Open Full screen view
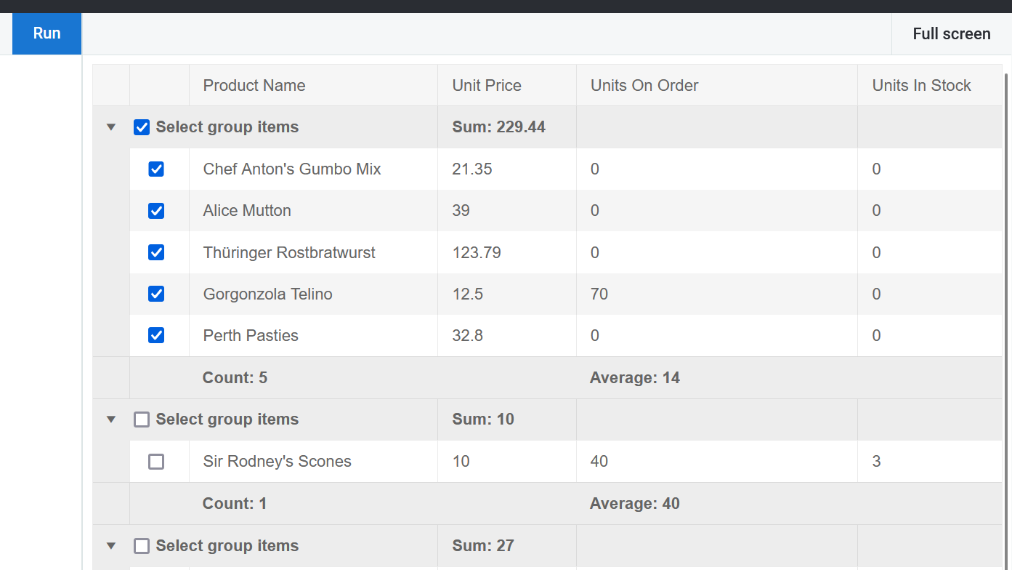Image resolution: width=1012 pixels, height=570 pixels. click(951, 34)
